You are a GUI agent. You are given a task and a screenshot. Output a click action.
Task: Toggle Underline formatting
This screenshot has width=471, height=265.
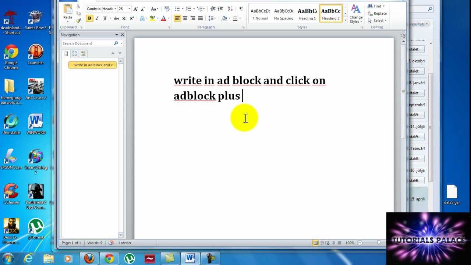pos(105,18)
